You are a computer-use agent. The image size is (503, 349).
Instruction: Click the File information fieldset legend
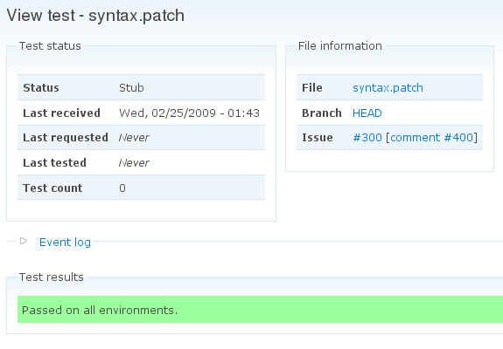click(340, 46)
